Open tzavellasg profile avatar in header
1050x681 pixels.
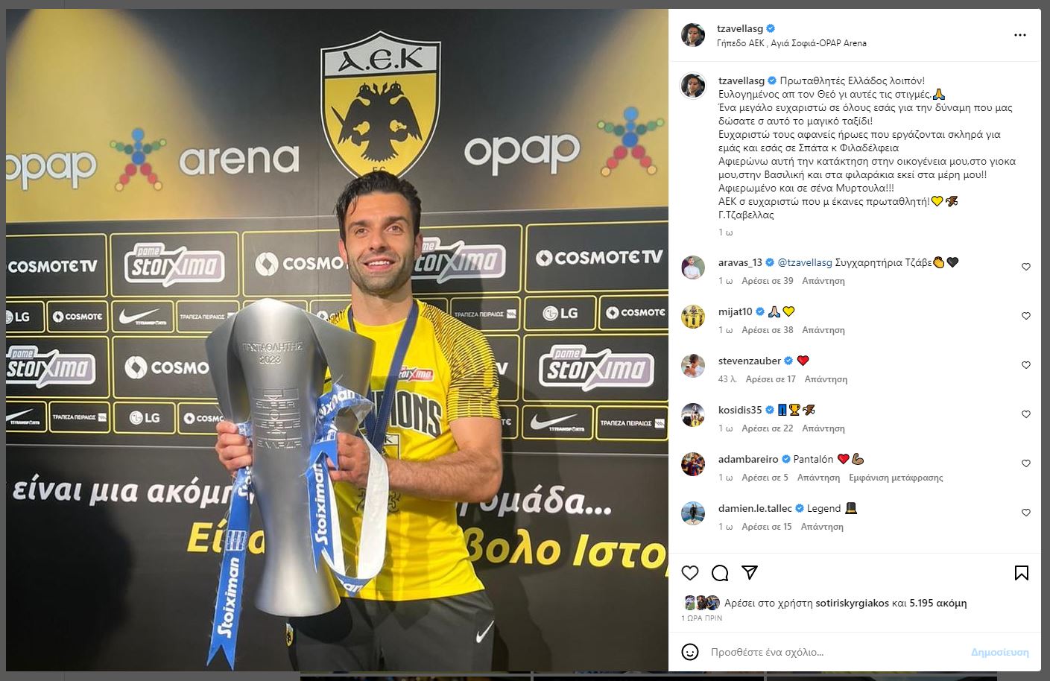(693, 35)
